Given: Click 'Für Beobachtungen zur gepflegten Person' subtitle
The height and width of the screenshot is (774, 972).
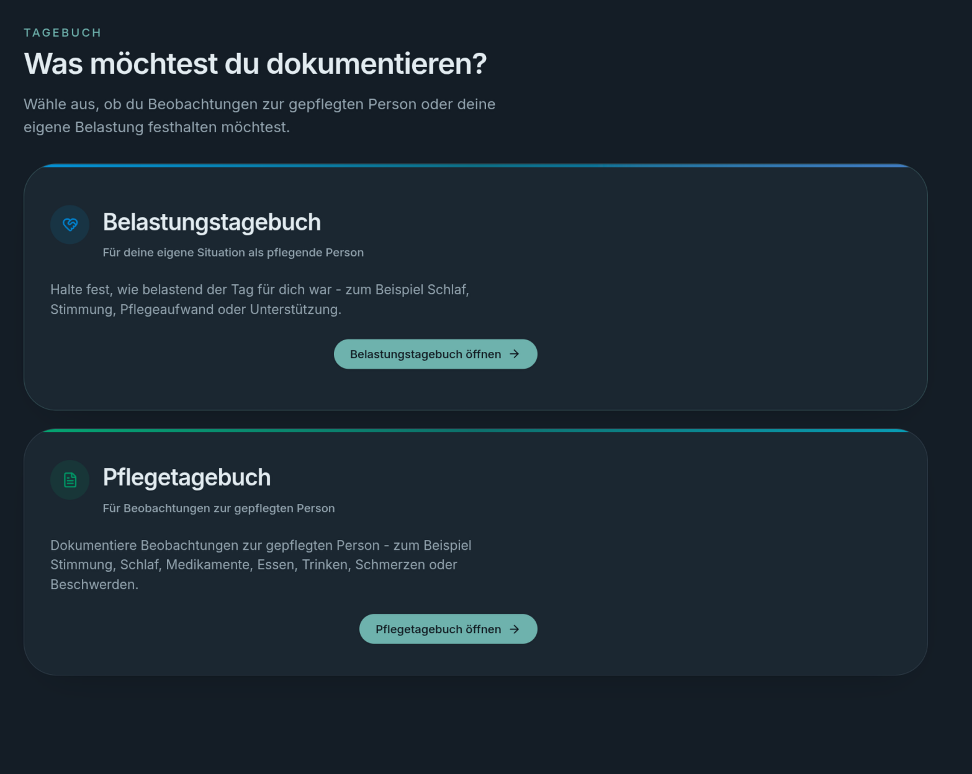Looking at the screenshot, I should pyautogui.click(x=218, y=508).
